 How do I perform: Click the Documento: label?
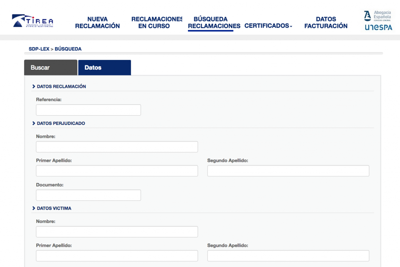[50, 185]
